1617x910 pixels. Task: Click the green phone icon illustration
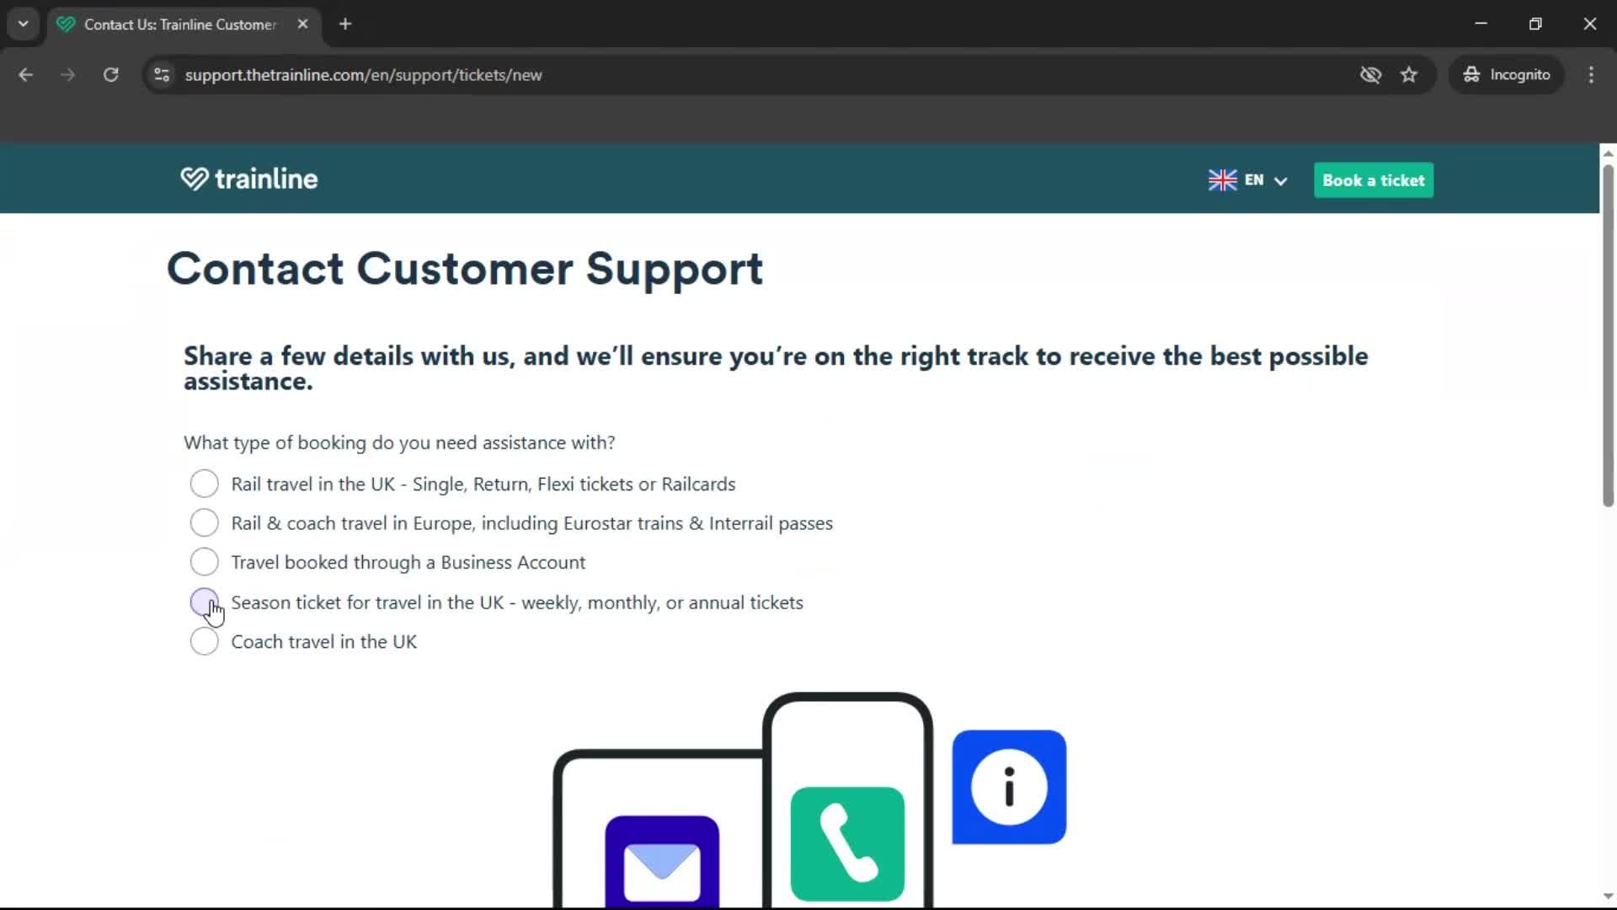(846, 843)
